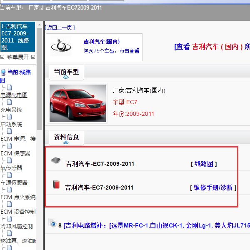Click the red book icon for 维修手册 row
The height and width of the screenshot is (250, 250).
tap(56, 184)
